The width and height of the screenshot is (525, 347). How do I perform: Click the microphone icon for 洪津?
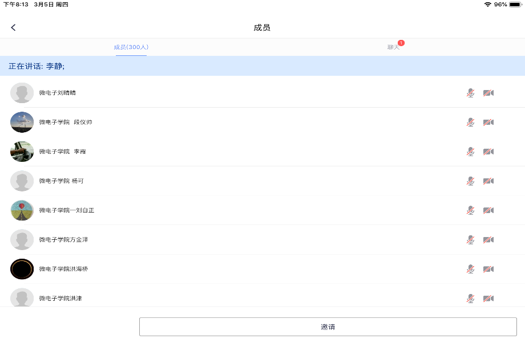click(470, 298)
